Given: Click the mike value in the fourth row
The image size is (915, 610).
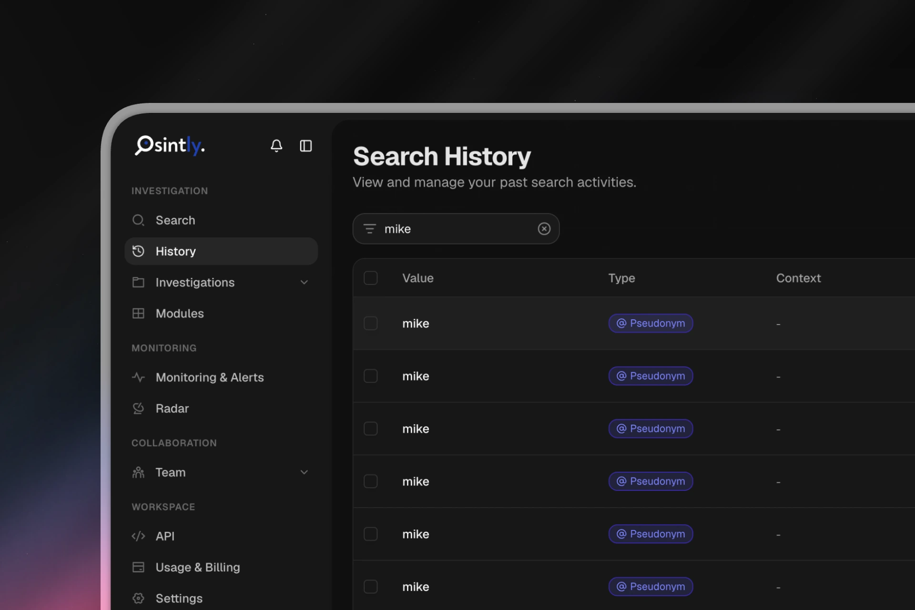Looking at the screenshot, I should point(416,481).
